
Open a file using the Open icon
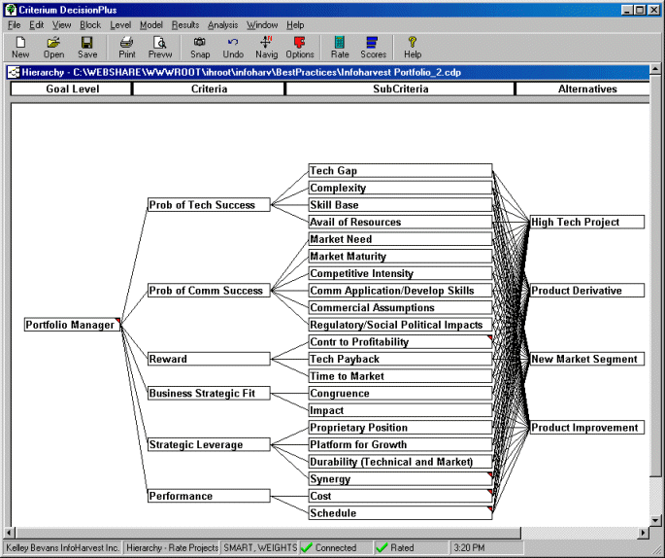[53, 47]
